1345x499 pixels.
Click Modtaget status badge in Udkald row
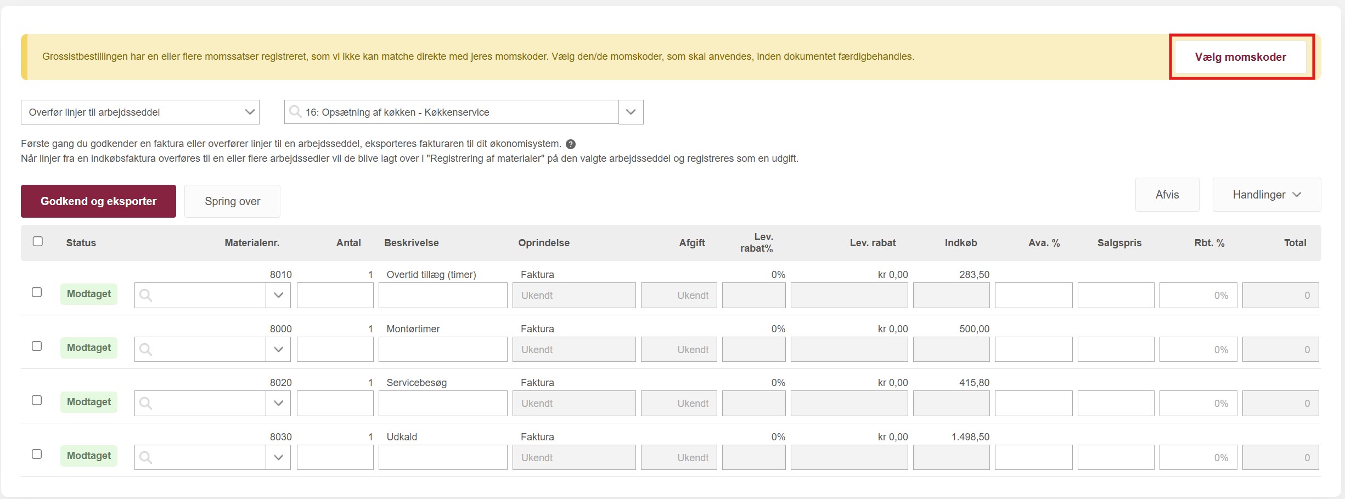pos(89,456)
